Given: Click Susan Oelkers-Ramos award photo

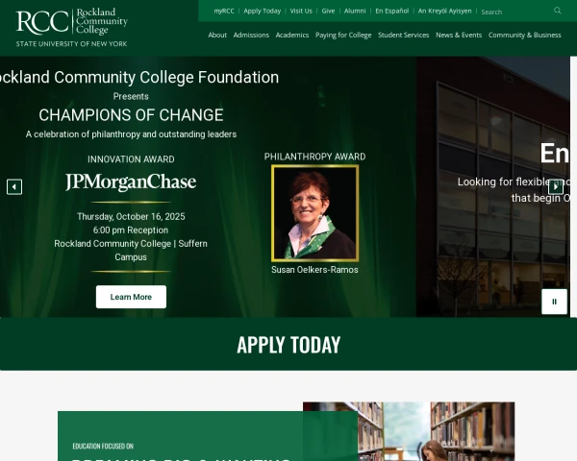Looking at the screenshot, I should (x=315, y=213).
